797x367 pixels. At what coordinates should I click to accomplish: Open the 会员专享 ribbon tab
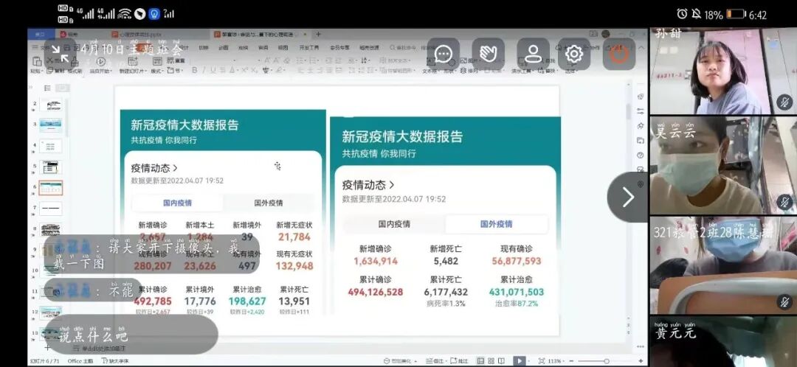pyautogui.click(x=339, y=48)
